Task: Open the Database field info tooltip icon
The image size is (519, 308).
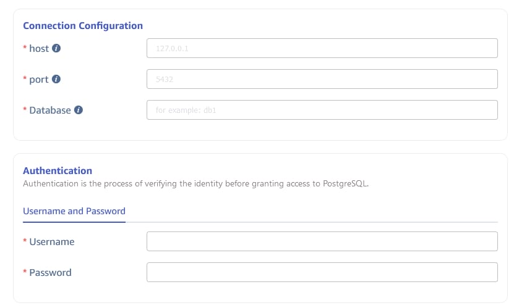Action: [x=79, y=110]
